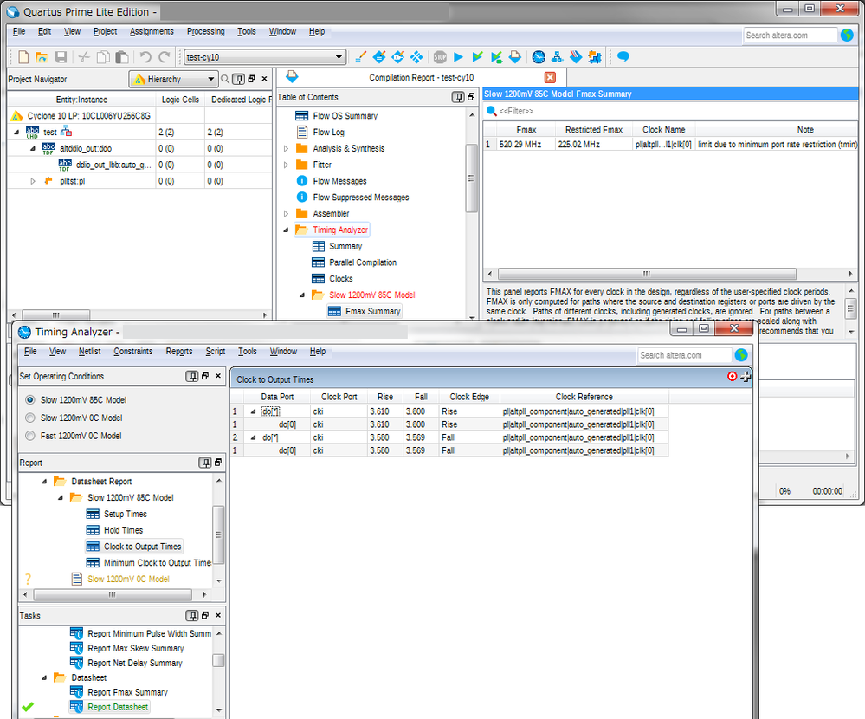Open the Constraints menu in Timing Analyzer
Screen dimensions: 865x719
[x=132, y=352]
